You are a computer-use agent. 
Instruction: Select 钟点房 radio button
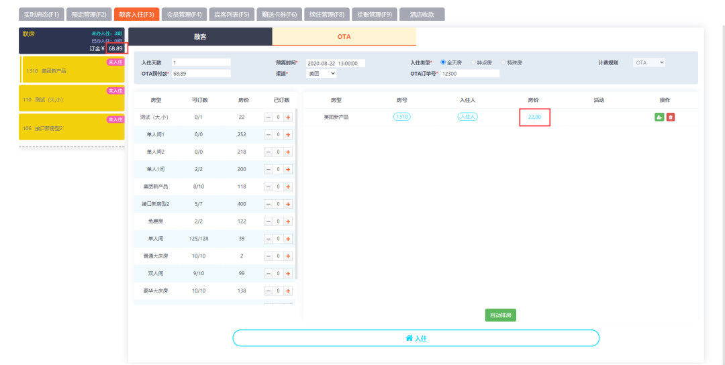click(473, 62)
